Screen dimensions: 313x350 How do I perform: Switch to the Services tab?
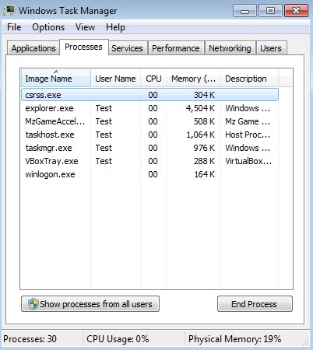[x=127, y=48]
